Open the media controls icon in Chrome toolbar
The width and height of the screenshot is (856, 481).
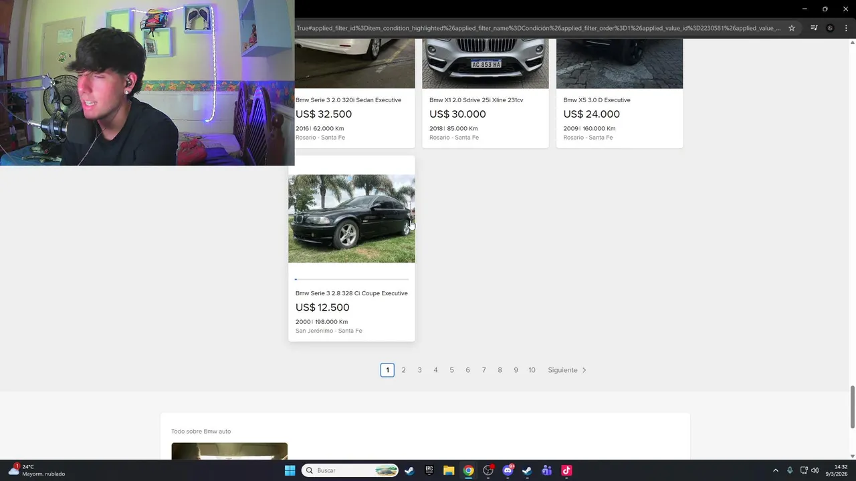814,28
